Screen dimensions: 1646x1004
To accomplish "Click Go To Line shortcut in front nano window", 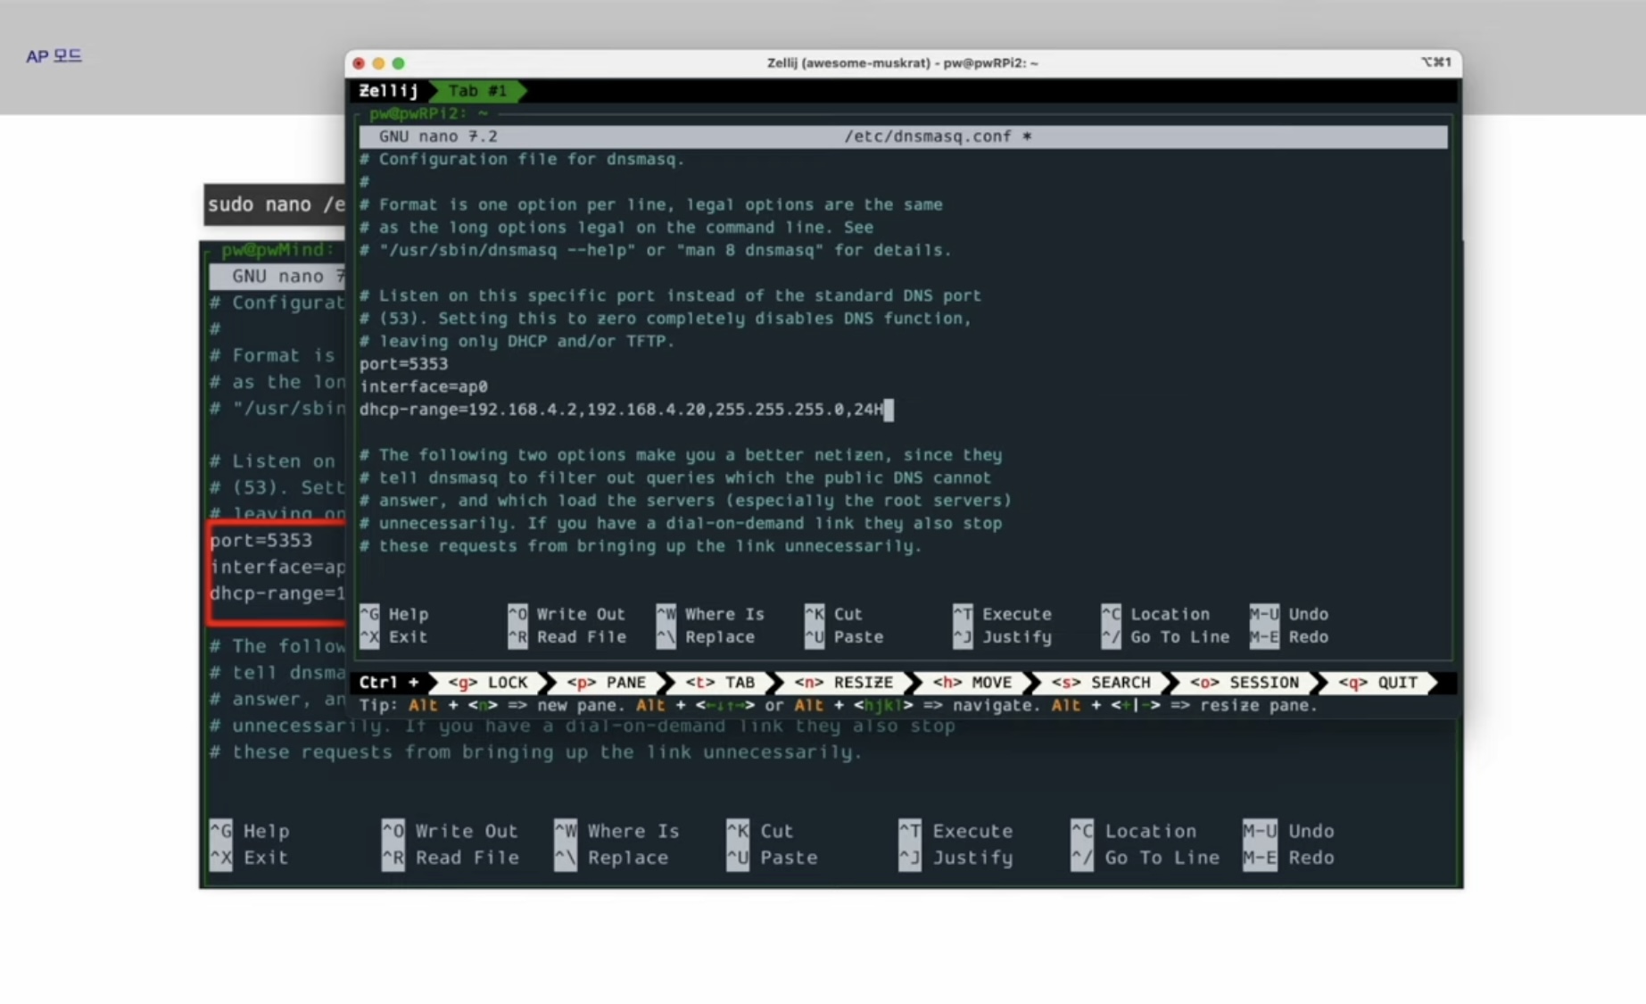I will tap(1165, 636).
